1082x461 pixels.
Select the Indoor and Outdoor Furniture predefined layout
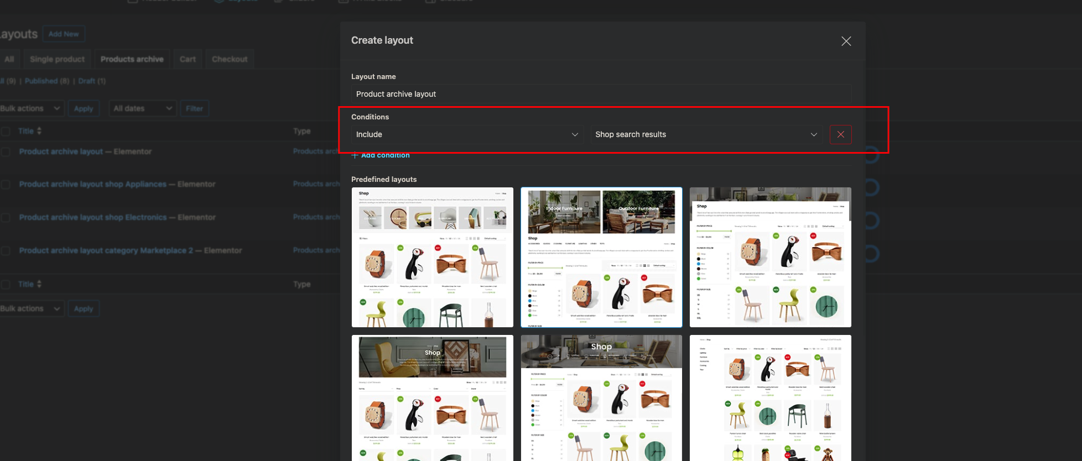tap(601, 257)
